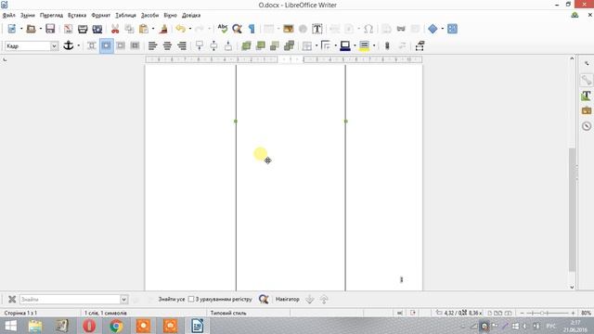Viewport: 594px width, 334px height.
Task: Expand the basic shapes dropdown arrow
Action: [x=442, y=29]
